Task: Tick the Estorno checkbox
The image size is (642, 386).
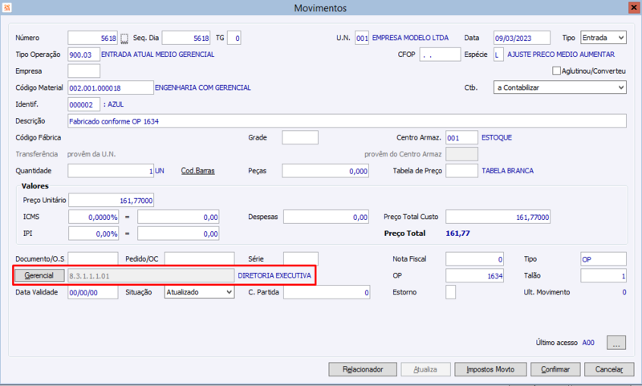Action: coord(450,292)
